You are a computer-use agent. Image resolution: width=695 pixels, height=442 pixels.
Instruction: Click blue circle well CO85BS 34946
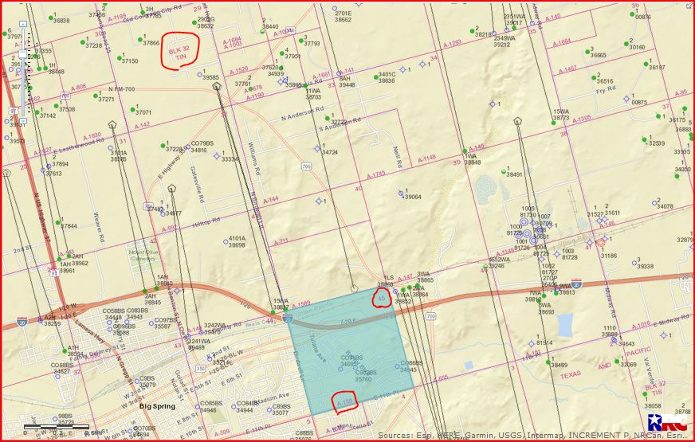click(x=196, y=407)
